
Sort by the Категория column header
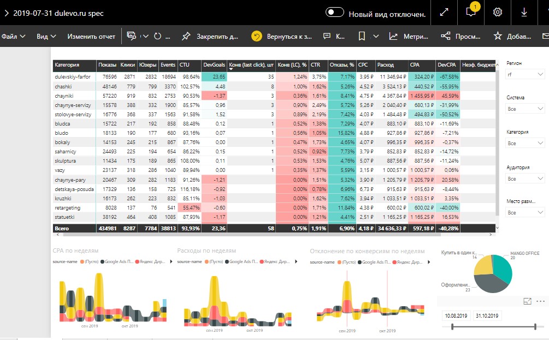[67, 65]
